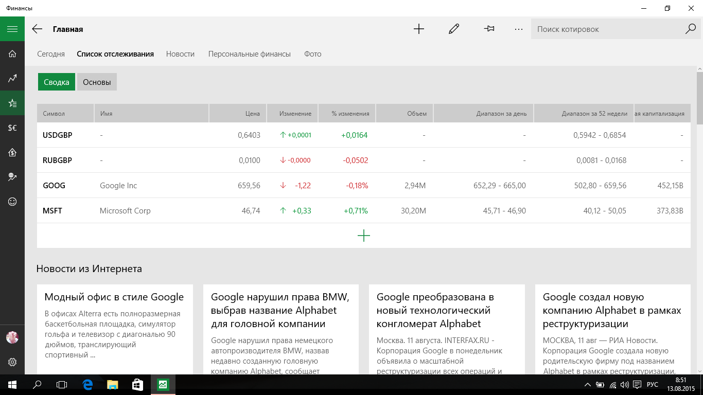Open the Windows Start button
Viewport: 703px width, 395px height.
pos(12,385)
